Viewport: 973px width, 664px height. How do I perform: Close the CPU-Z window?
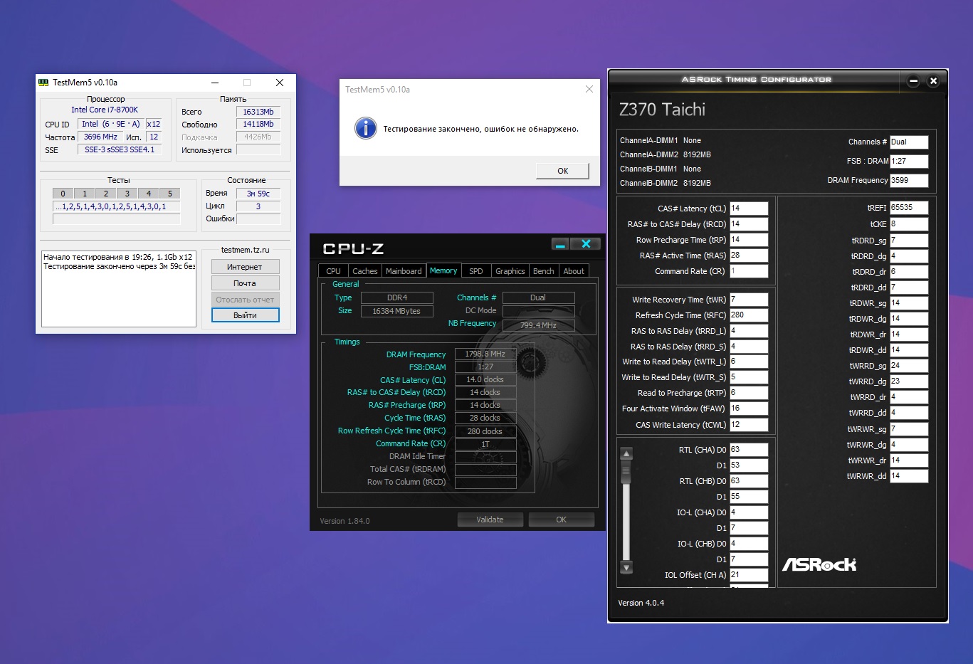[x=586, y=244]
